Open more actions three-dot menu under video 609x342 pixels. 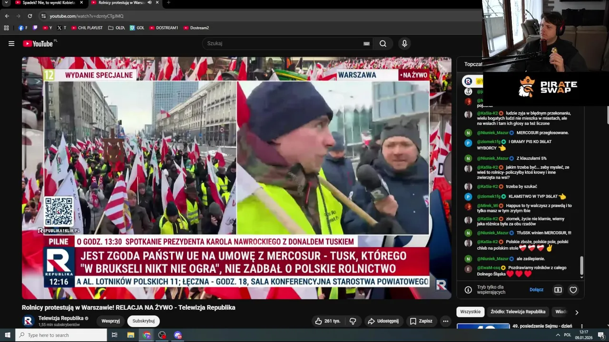445,321
